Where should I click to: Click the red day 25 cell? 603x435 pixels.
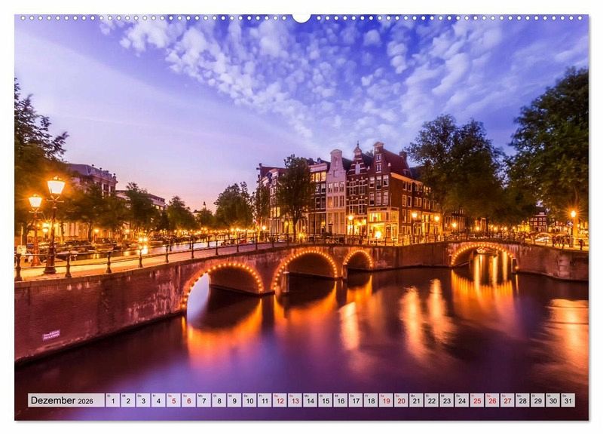(x=476, y=400)
